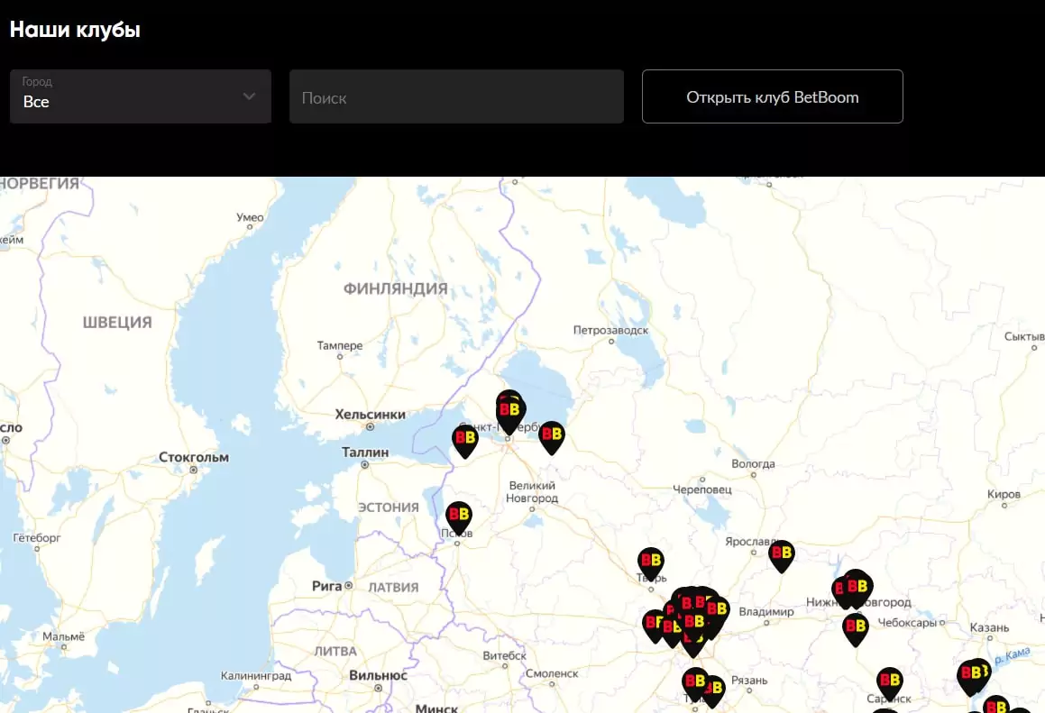
Task: Click the BetBoom marker above Псков
Action: [459, 517]
